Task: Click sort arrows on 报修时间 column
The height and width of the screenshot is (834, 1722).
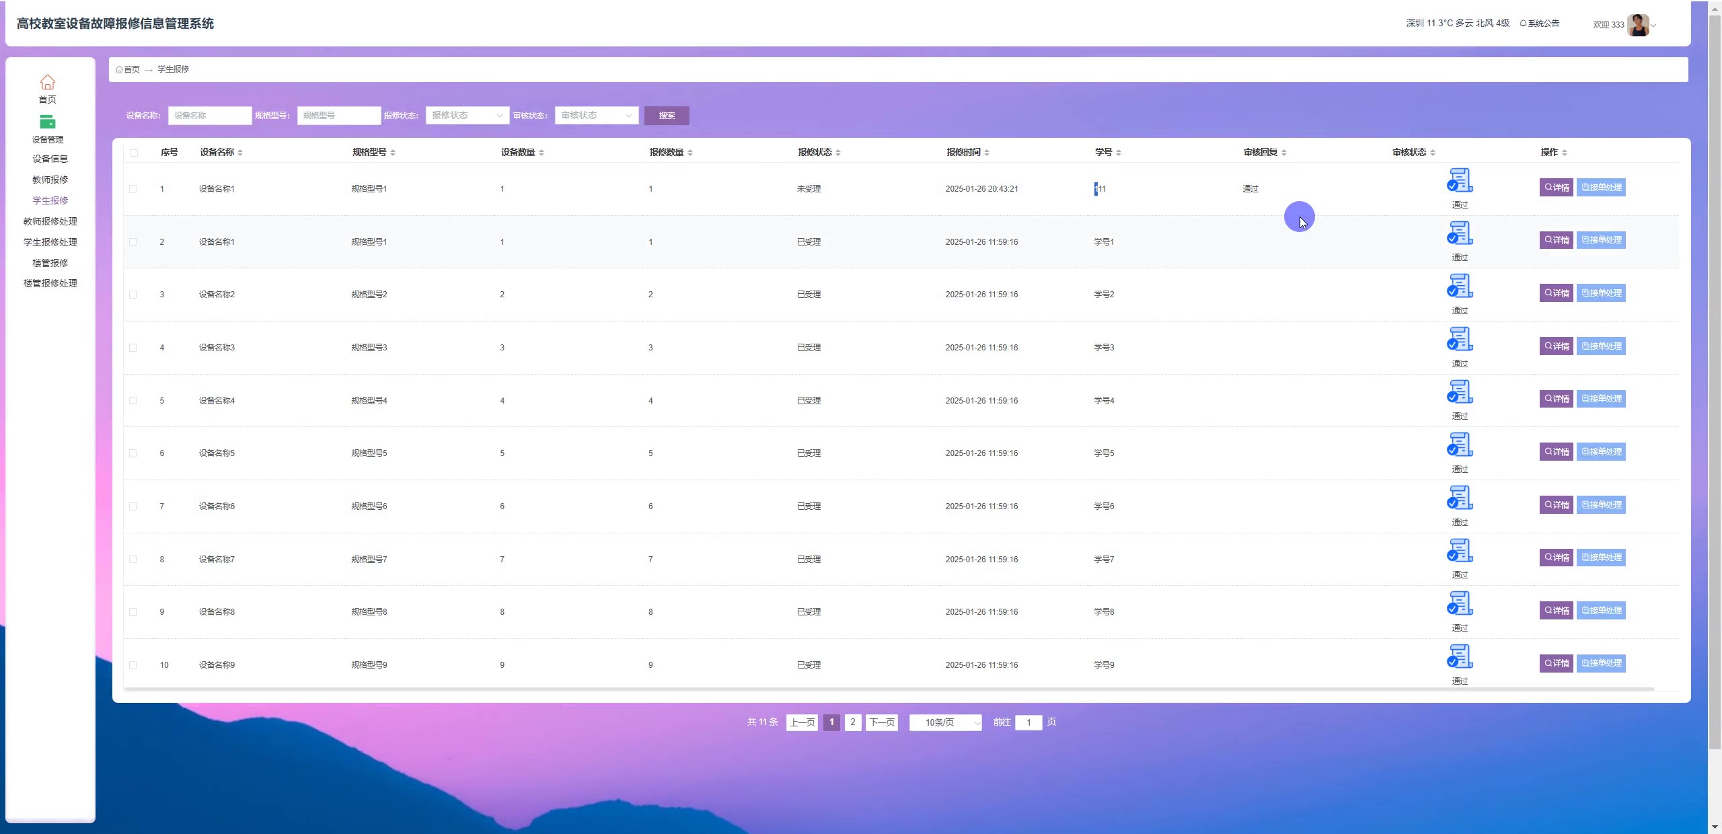Action: click(987, 153)
